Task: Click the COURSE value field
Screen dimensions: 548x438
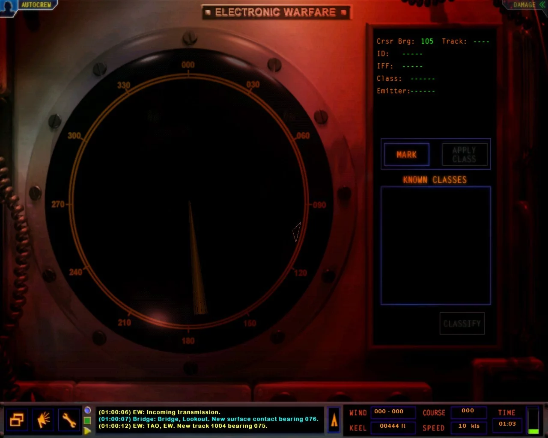Action: coord(468,412)
